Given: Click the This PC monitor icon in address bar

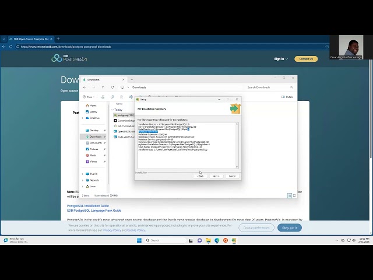Looking at the screenshot, I should [x=122, y=87].
